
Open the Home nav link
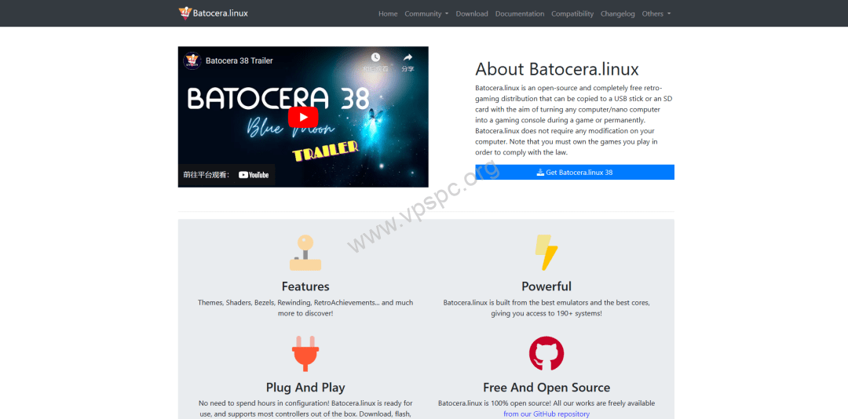click(x=388, y=13)
